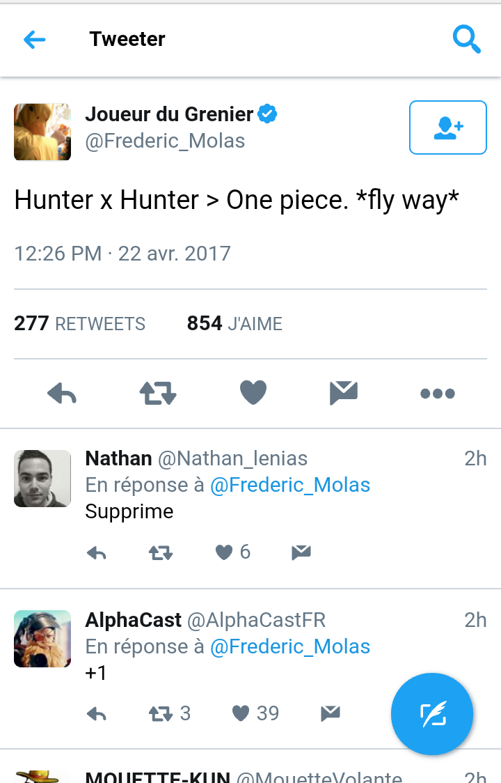Viewport: 501px width, 783px height.
Task: Reply to Nathan's 'Supprime' comment
Action: (97, 552)
